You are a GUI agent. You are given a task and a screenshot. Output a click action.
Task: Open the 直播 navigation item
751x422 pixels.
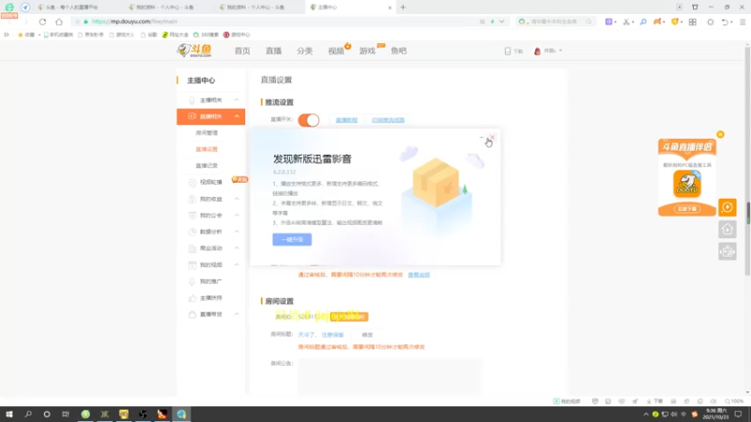273,51
